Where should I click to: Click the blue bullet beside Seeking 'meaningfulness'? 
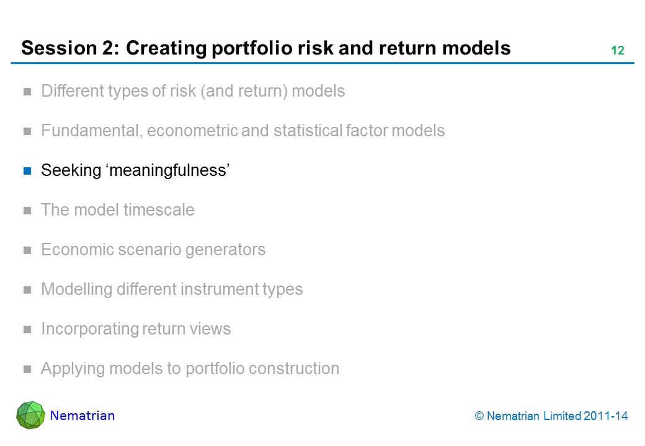(x=27, y=171)
